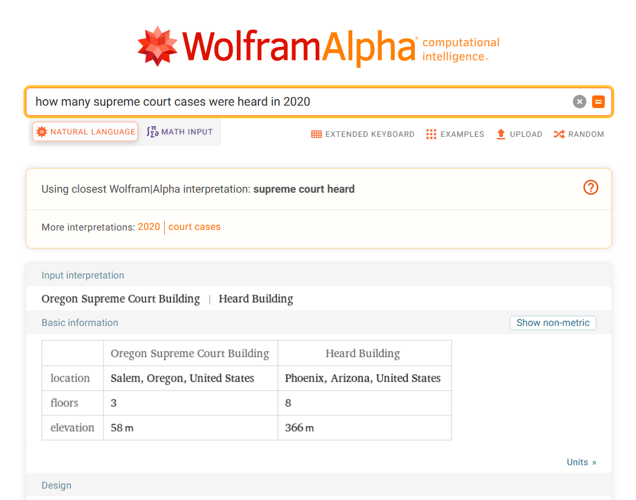This screenshot has width=636, height=500.
Task: Click the Oregon Supreme Court Building column header
Action: tap(190, 354)
